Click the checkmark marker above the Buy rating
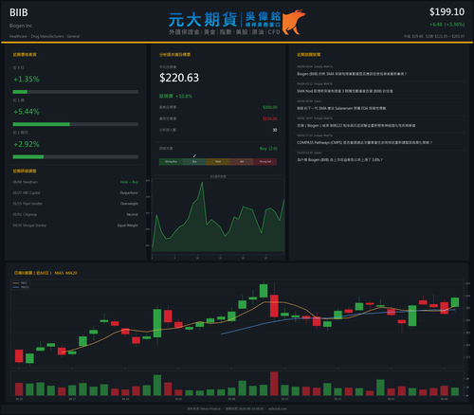This screenshot has height=415, width=474. coord(194,155)
